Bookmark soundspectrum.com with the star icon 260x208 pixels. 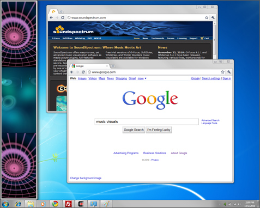(x=207, y=17)
